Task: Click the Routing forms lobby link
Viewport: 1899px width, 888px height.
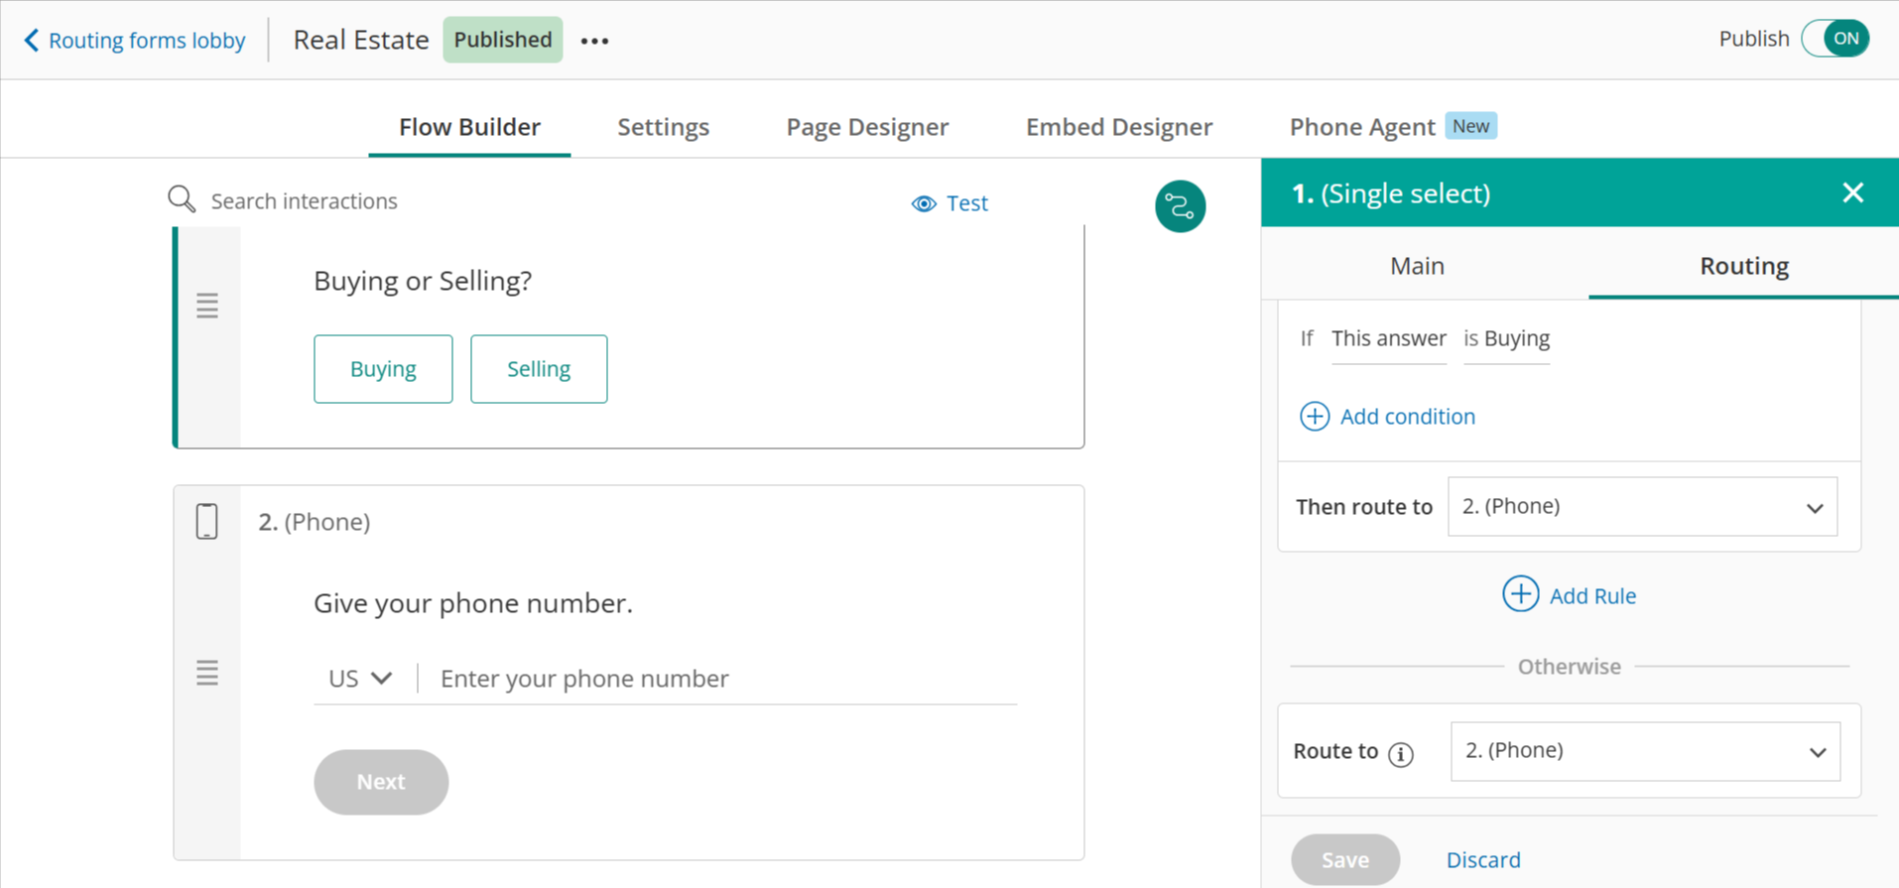Action: click(147, 41)
